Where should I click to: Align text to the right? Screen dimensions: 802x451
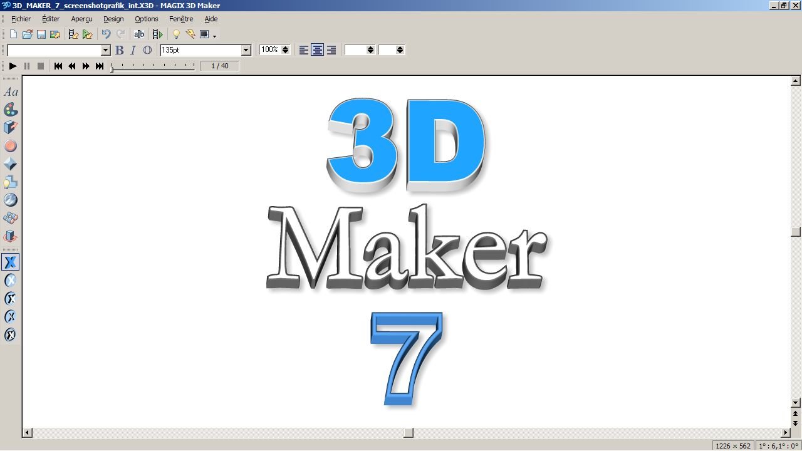[331, 50]
